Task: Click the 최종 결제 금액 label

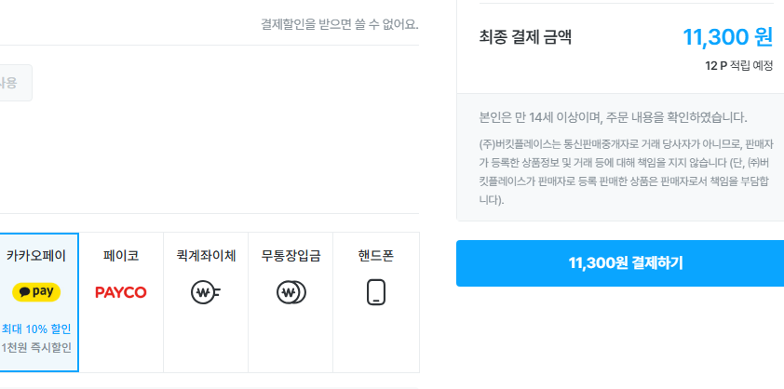Action: pos(525,37)
